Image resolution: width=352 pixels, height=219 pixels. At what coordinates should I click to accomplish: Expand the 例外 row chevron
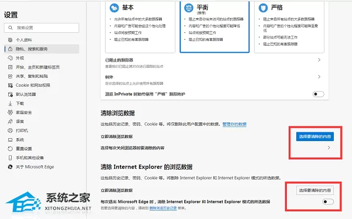click(319, 77)
